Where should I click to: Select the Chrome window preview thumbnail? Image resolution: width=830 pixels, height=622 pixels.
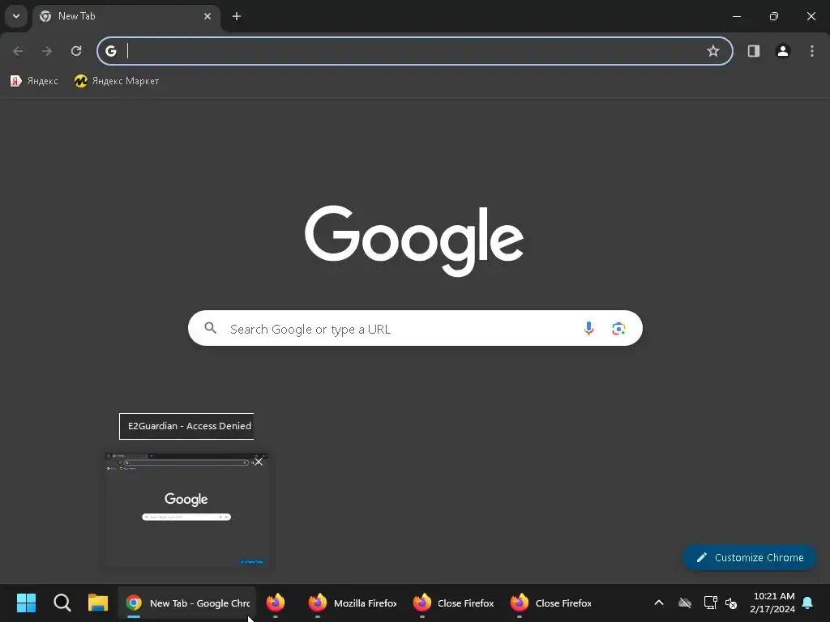pos(186,510)
